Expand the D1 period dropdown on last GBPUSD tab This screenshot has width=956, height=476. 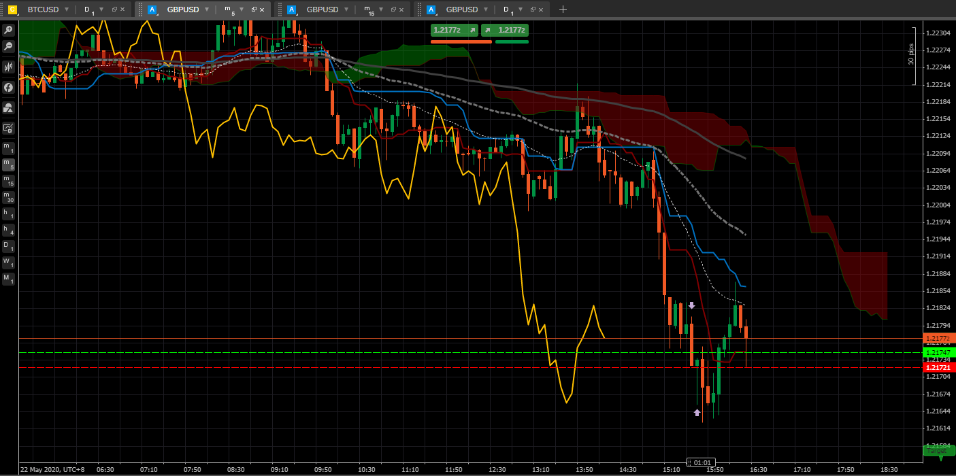tap(522, 10)
